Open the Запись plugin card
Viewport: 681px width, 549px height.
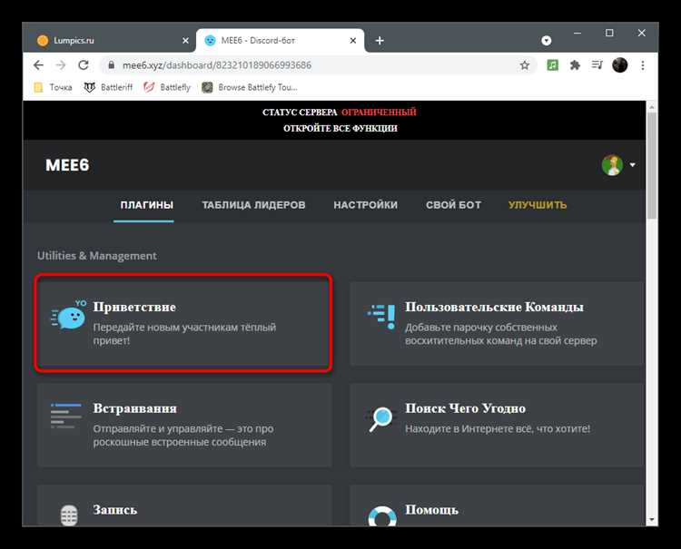tap(184, 505)
